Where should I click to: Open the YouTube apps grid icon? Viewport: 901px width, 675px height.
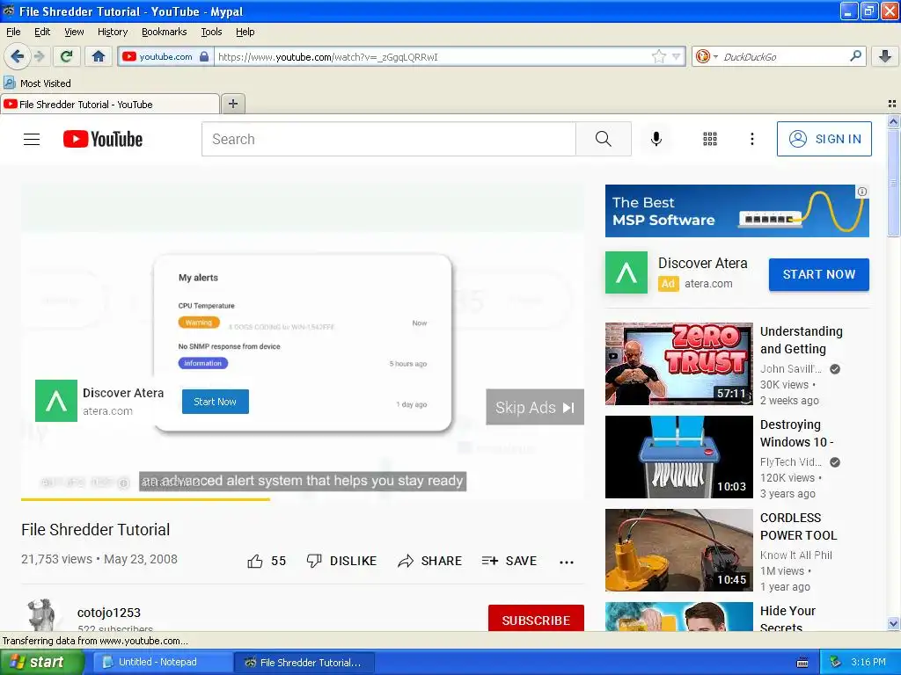(x=710, y=140)
